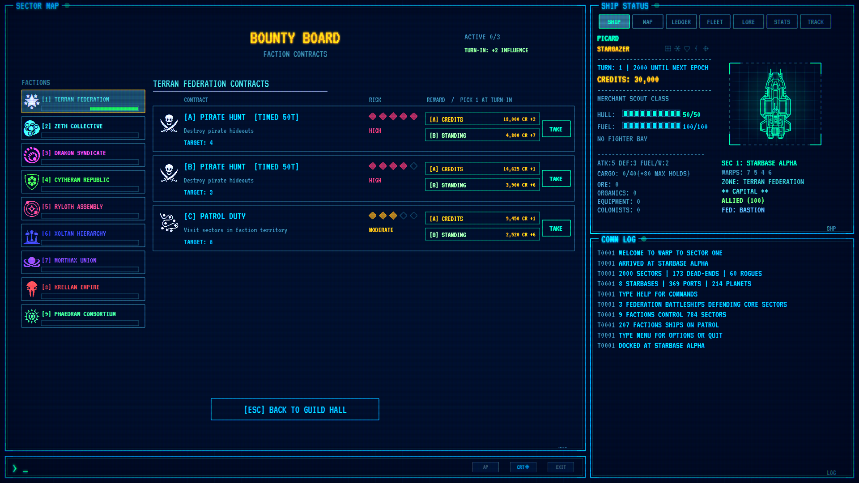Select the Phaedran Consortium sunburst icon
This screenshot has height=483, width=859.
click(32, 316)
